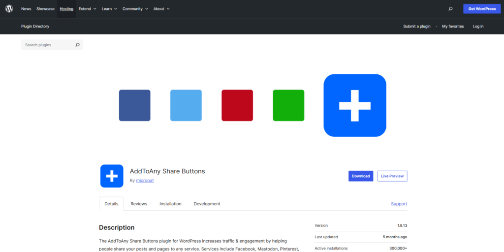This screenshot has width=504, height=252.
Task: Click the AddToAny Share Buttons title
Action: click(x=167, y=171)
